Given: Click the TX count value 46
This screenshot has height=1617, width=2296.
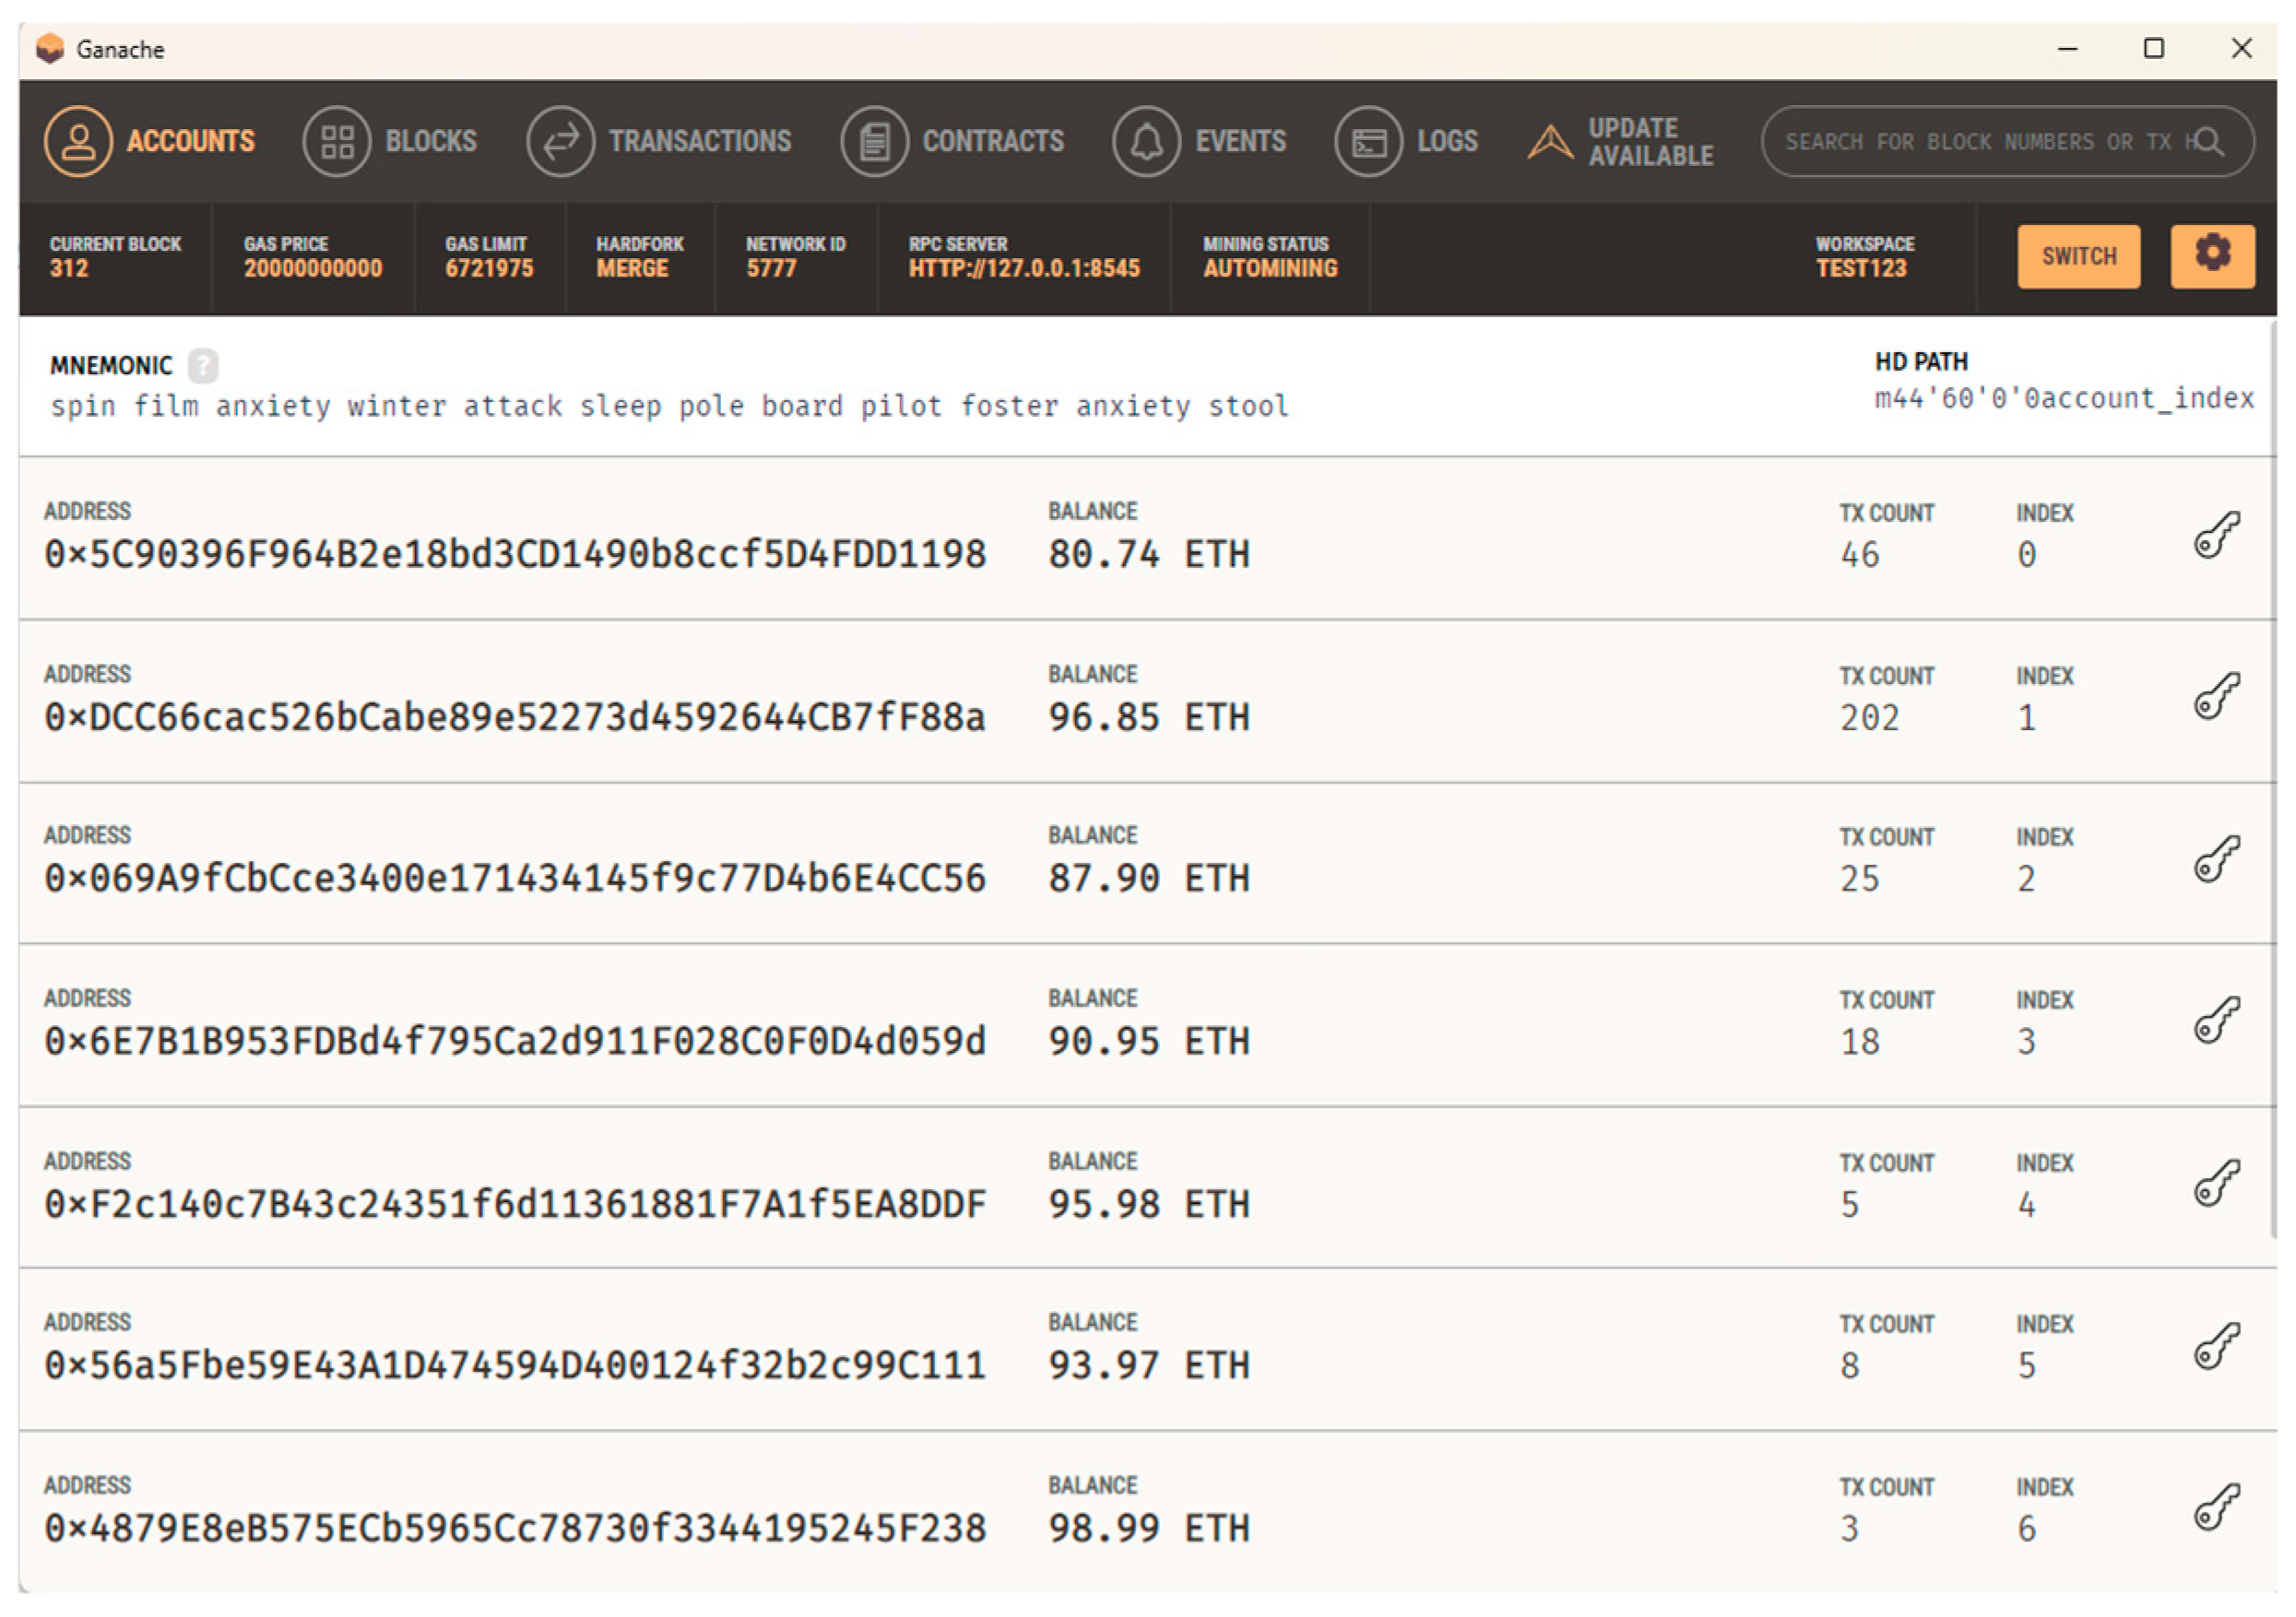Looking at the screenshot, I should [1860, 555].
